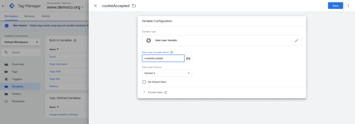This screenshot has height=124, width=355.
Task: Click the Overview briefcase icon
Action: [6, 64]
